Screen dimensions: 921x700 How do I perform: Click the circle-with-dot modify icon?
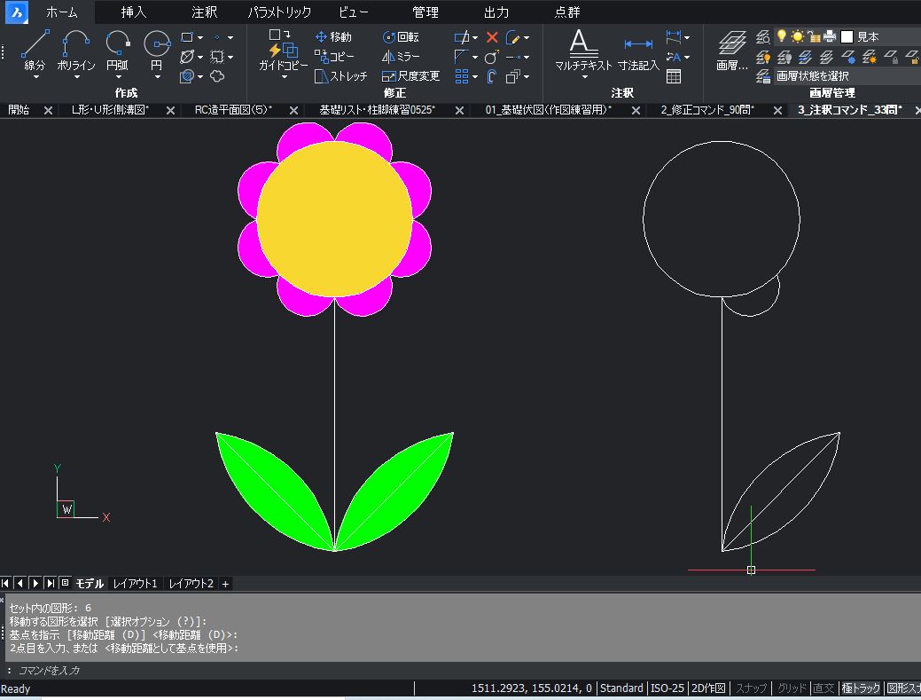(x=492, y=57)
